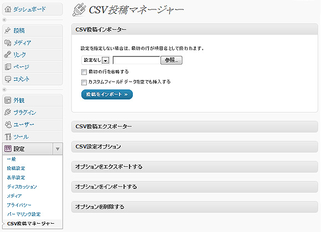Open the 設定 menu label
321x232 pixels.
(x=19, y=149)
